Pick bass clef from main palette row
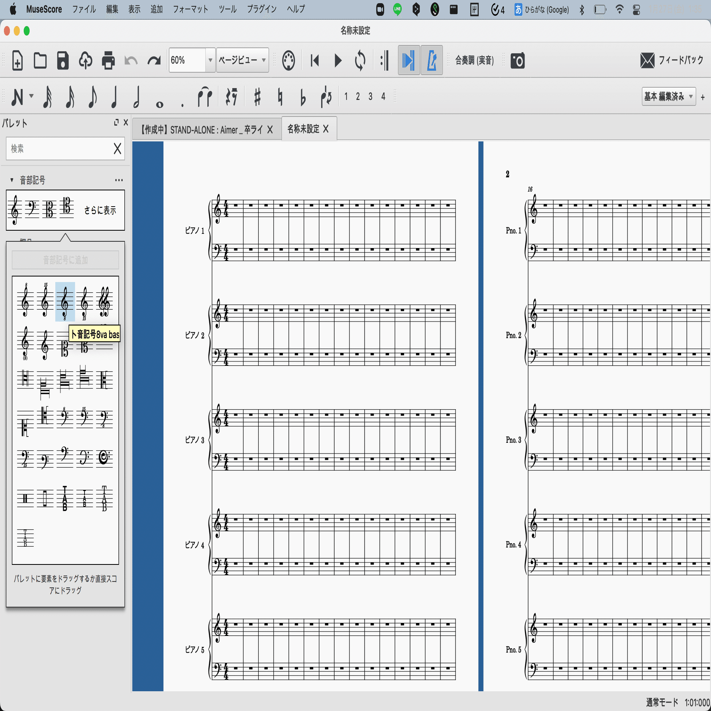Image resolution: width=711 pixels, height=711 pixels. tap(32, 209)
